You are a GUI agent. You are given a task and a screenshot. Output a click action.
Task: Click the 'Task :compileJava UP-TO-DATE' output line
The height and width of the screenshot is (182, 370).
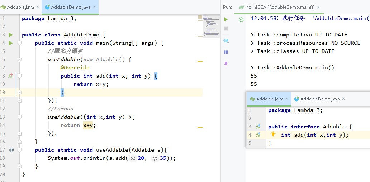tap(299, 35)
